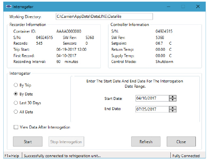Click the Recorder SW Rev value 5368
The width and height of the screenshot is (208, 160).
[x=90, y=37]
